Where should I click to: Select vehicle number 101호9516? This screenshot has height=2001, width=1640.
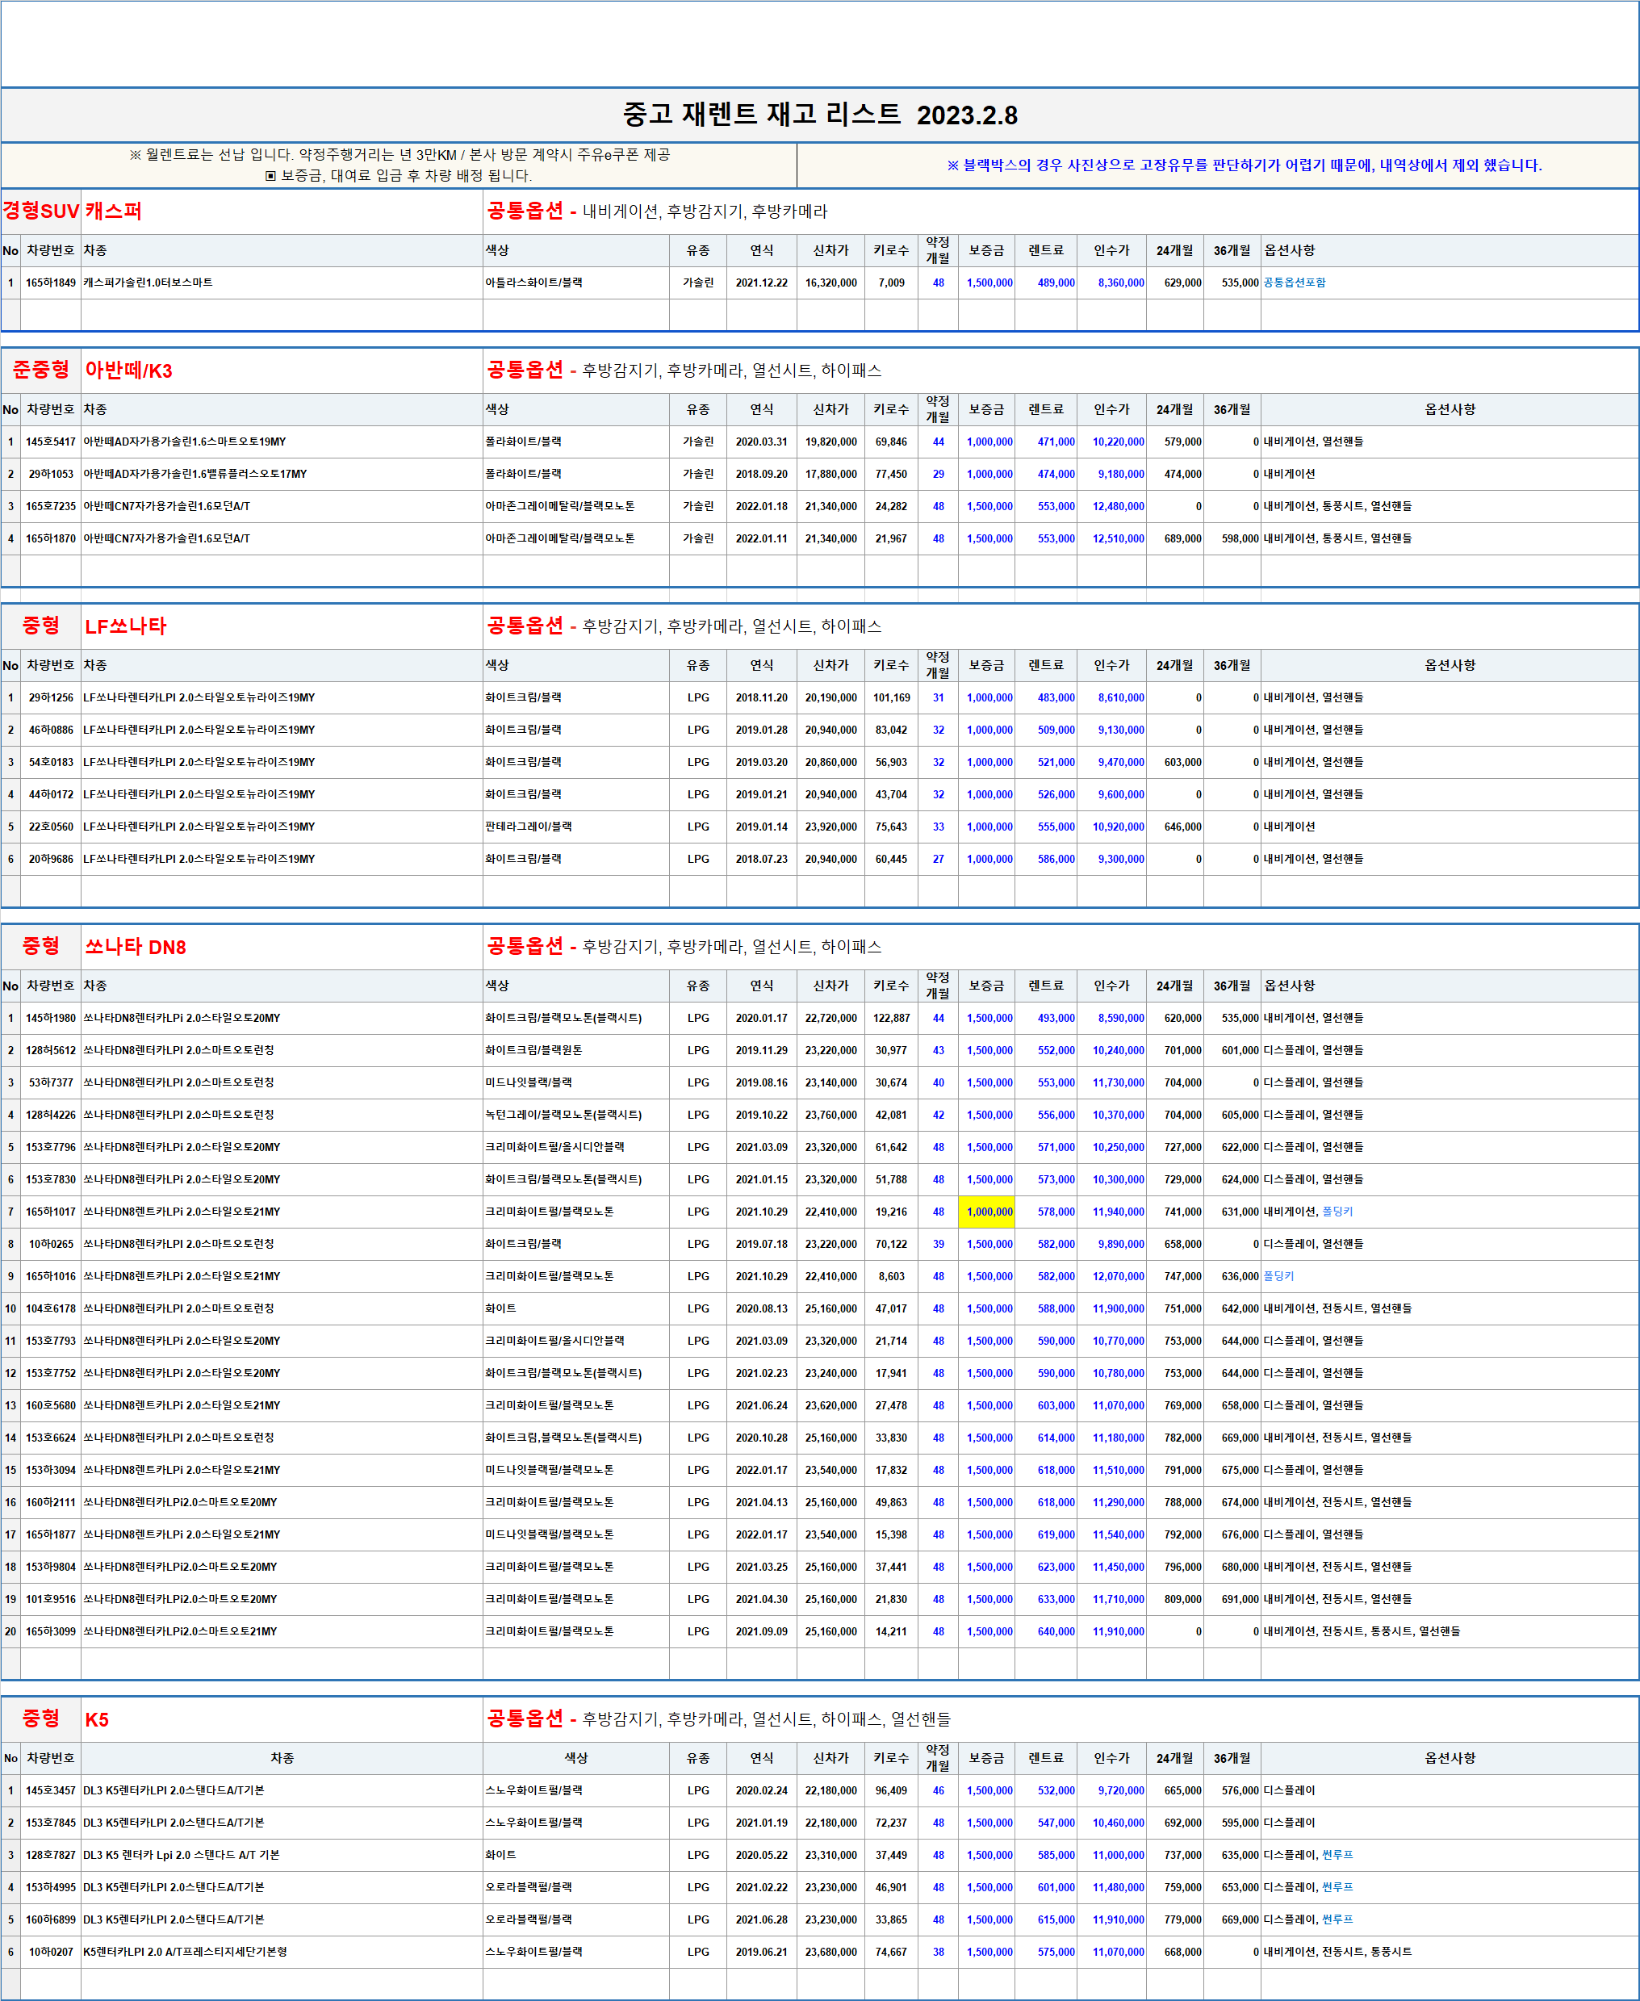point(50,1600)
